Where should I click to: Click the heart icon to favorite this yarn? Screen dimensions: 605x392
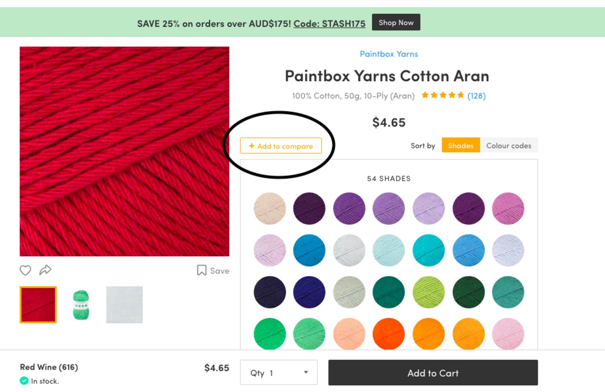[x=25, y=270]
